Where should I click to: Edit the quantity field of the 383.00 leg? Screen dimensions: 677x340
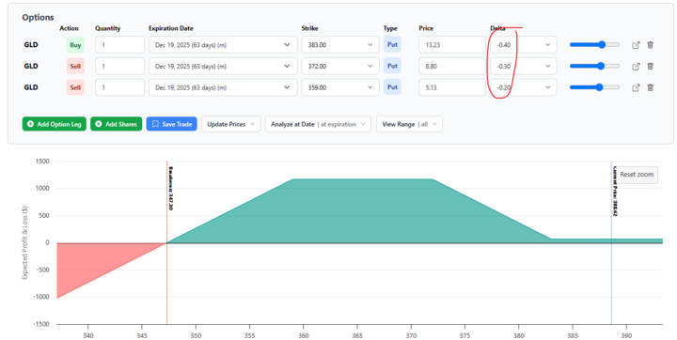pos(119,45)
